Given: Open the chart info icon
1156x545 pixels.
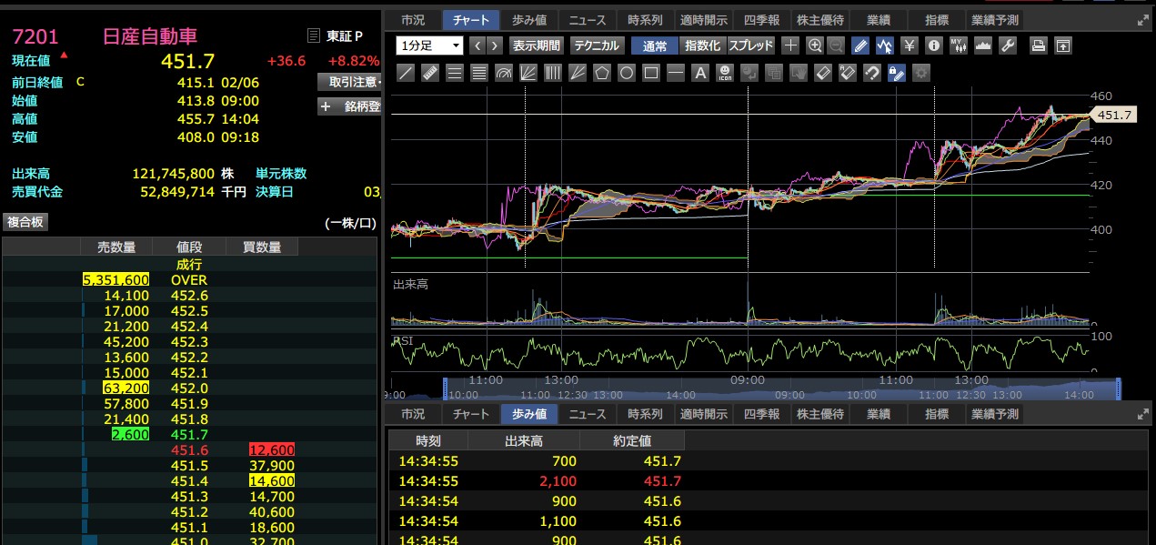Looking at the screenshot, I should (934, 45).
